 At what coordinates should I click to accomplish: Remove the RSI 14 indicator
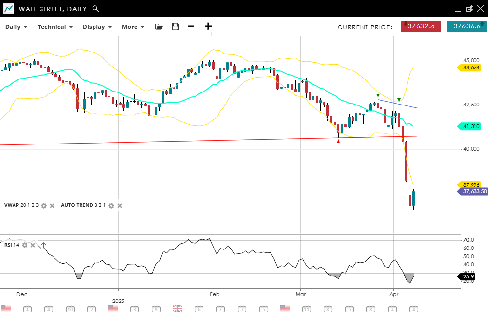click(x=33, y=245)
